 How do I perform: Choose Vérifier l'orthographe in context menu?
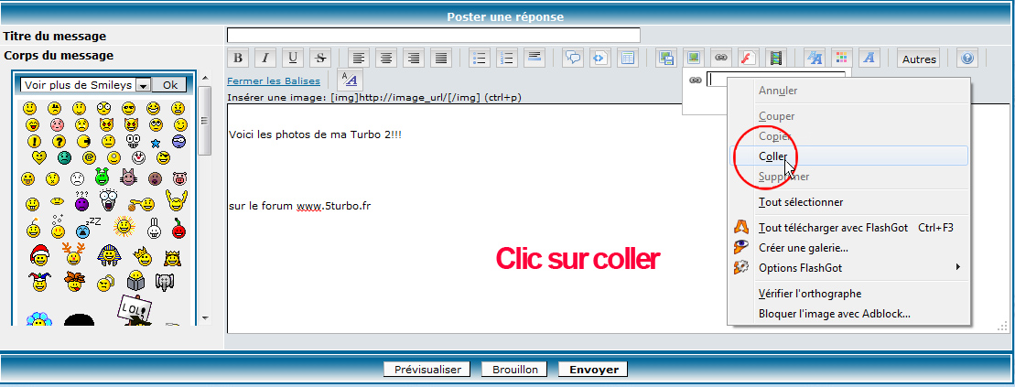pos(848,294)
